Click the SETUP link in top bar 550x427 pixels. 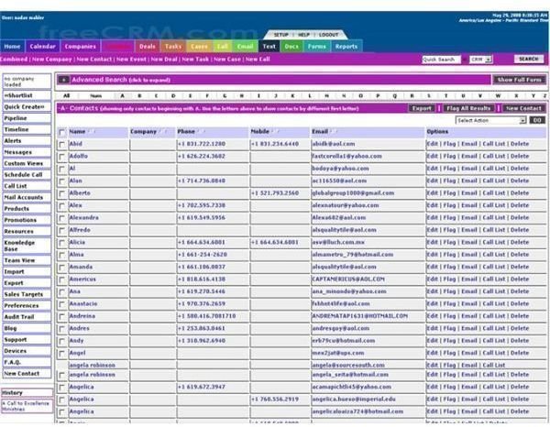pos(281,35)
